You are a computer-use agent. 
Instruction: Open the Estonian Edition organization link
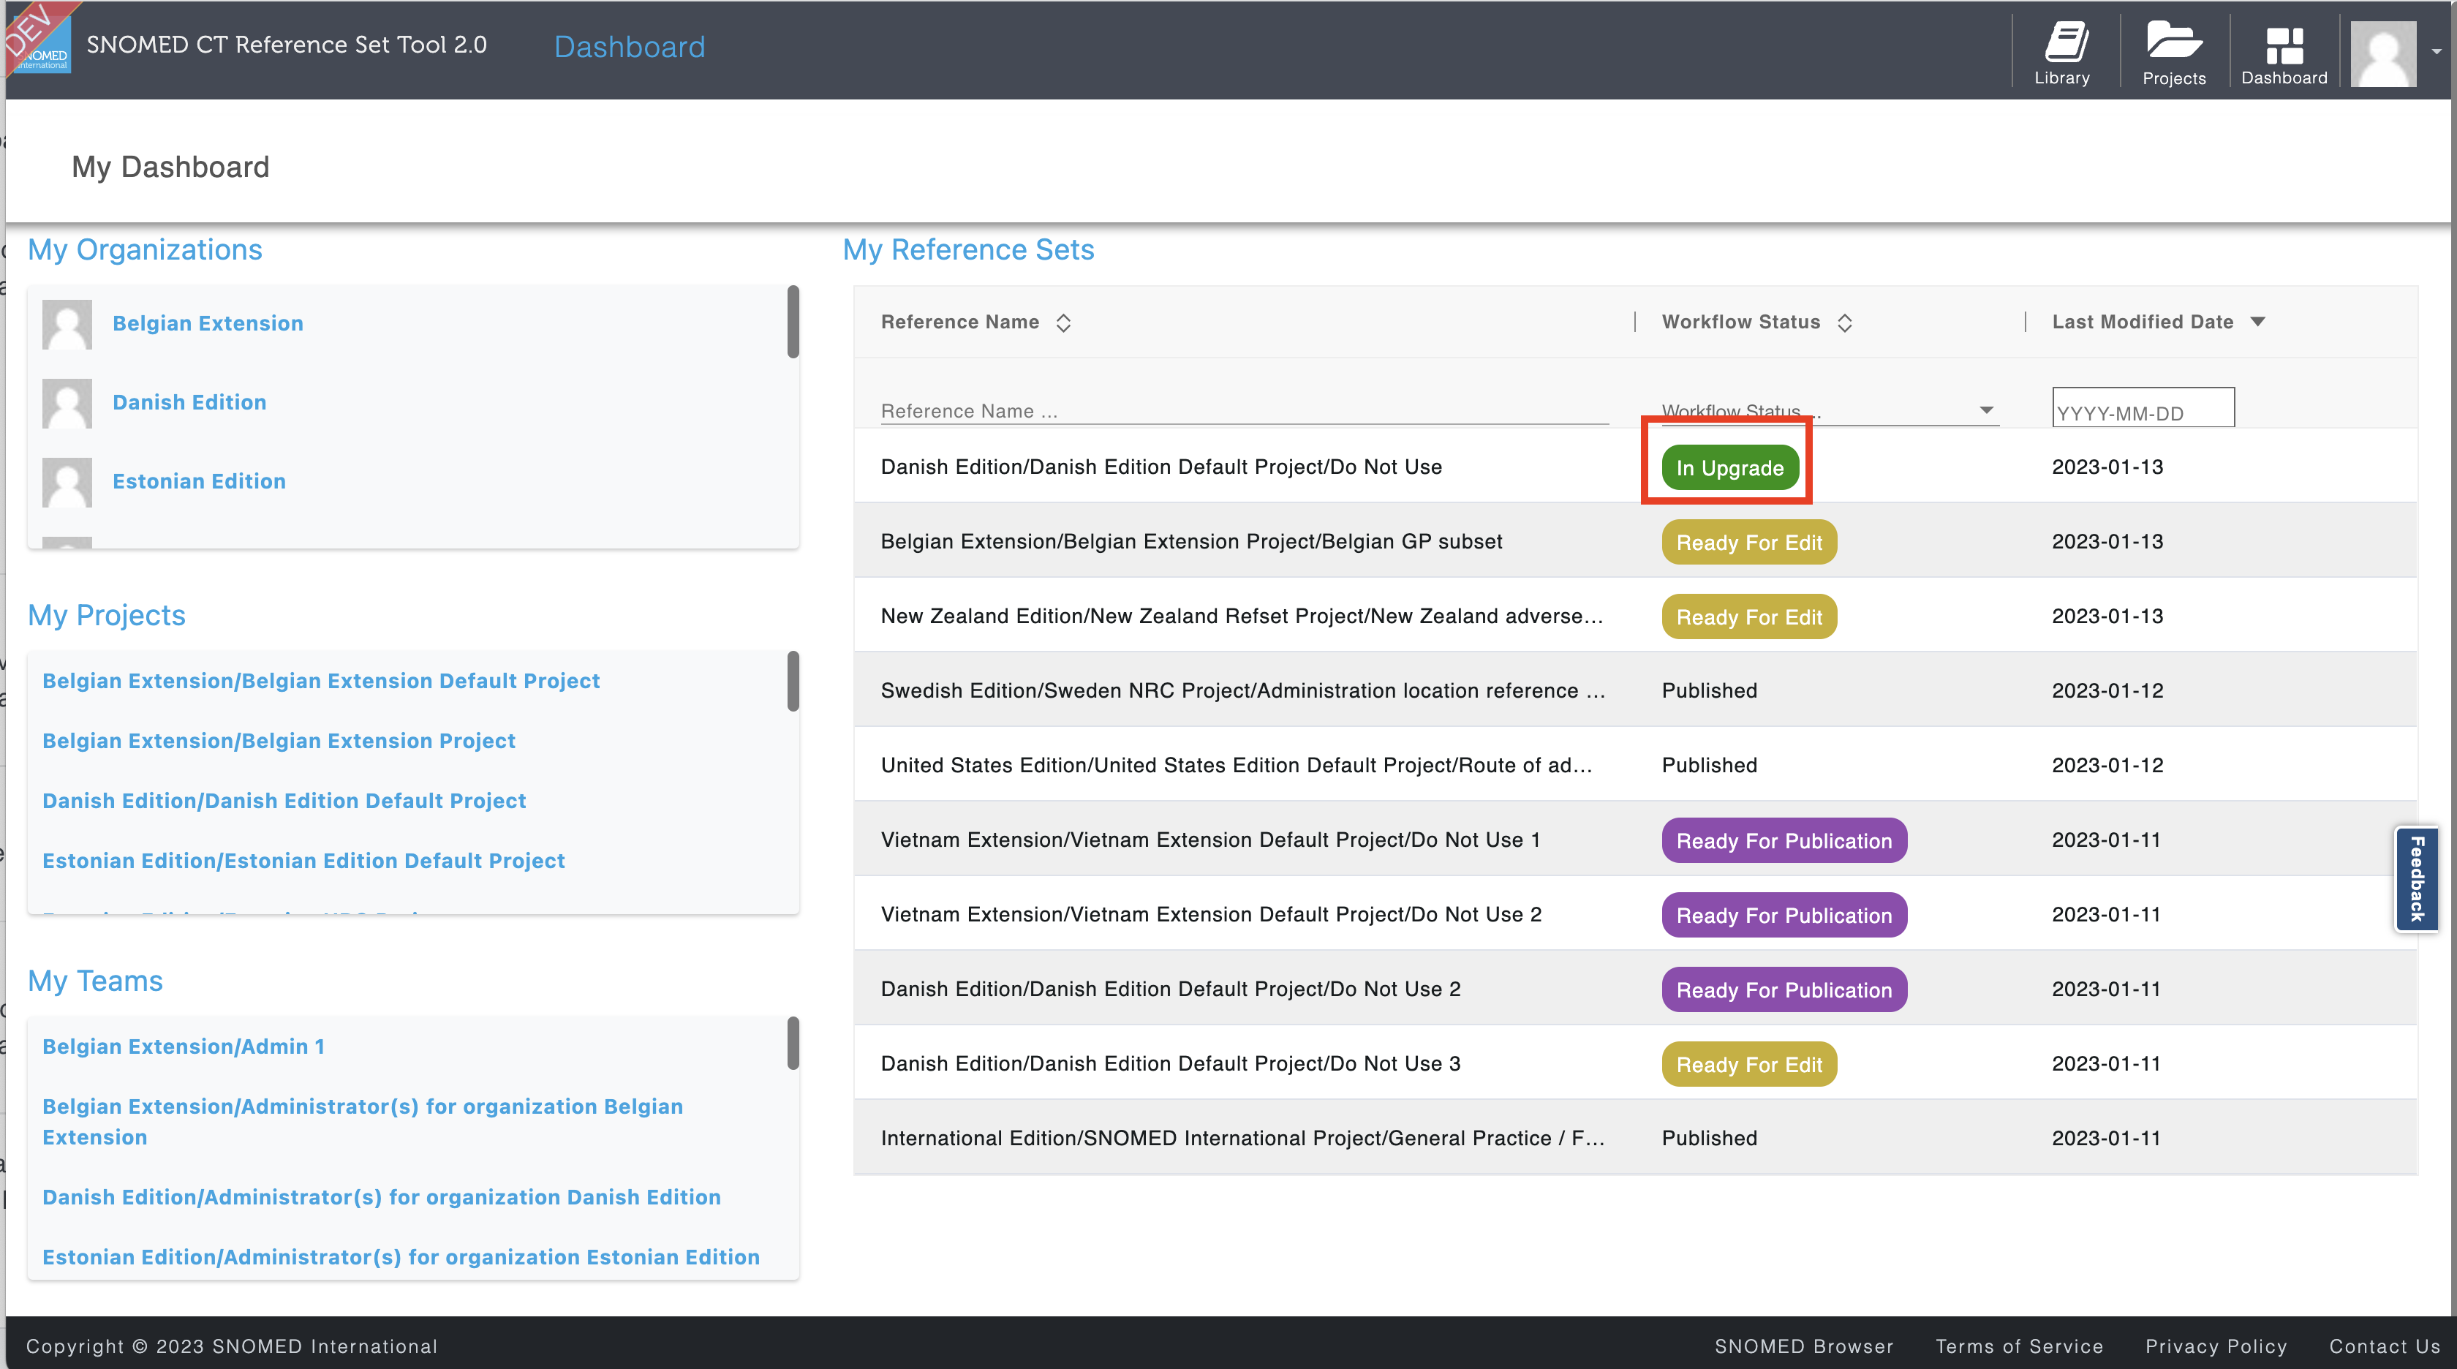200,482
